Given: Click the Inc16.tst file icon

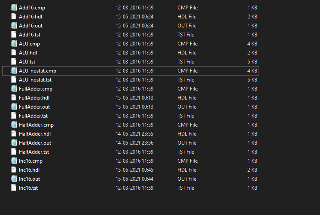Looking at the screenshot, I should tap(14, 188).
